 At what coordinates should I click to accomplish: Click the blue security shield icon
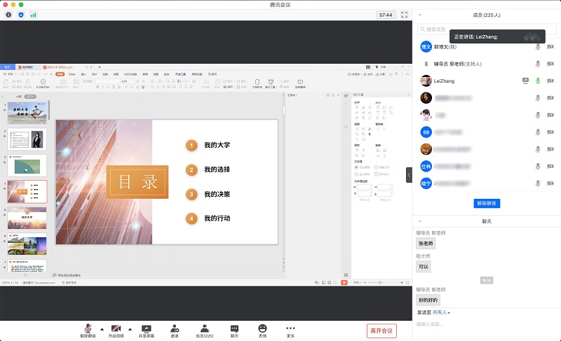pyautogui.click(x=20, y=14)
